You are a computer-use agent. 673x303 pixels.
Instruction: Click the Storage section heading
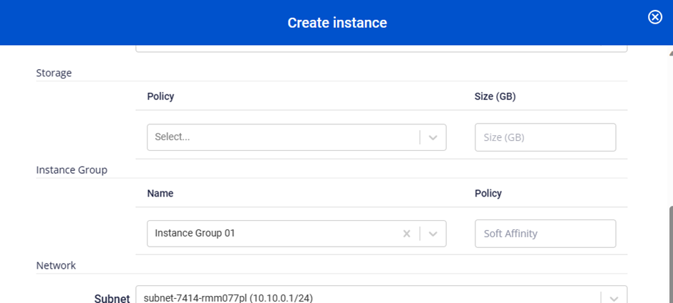coord(54,73)
